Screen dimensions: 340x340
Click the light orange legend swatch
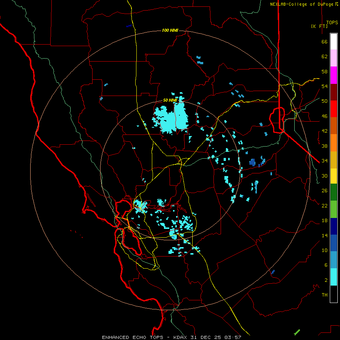334,143
